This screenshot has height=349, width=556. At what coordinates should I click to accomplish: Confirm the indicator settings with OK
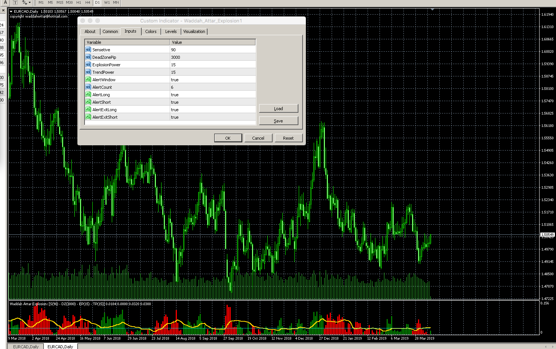[228, 138]
